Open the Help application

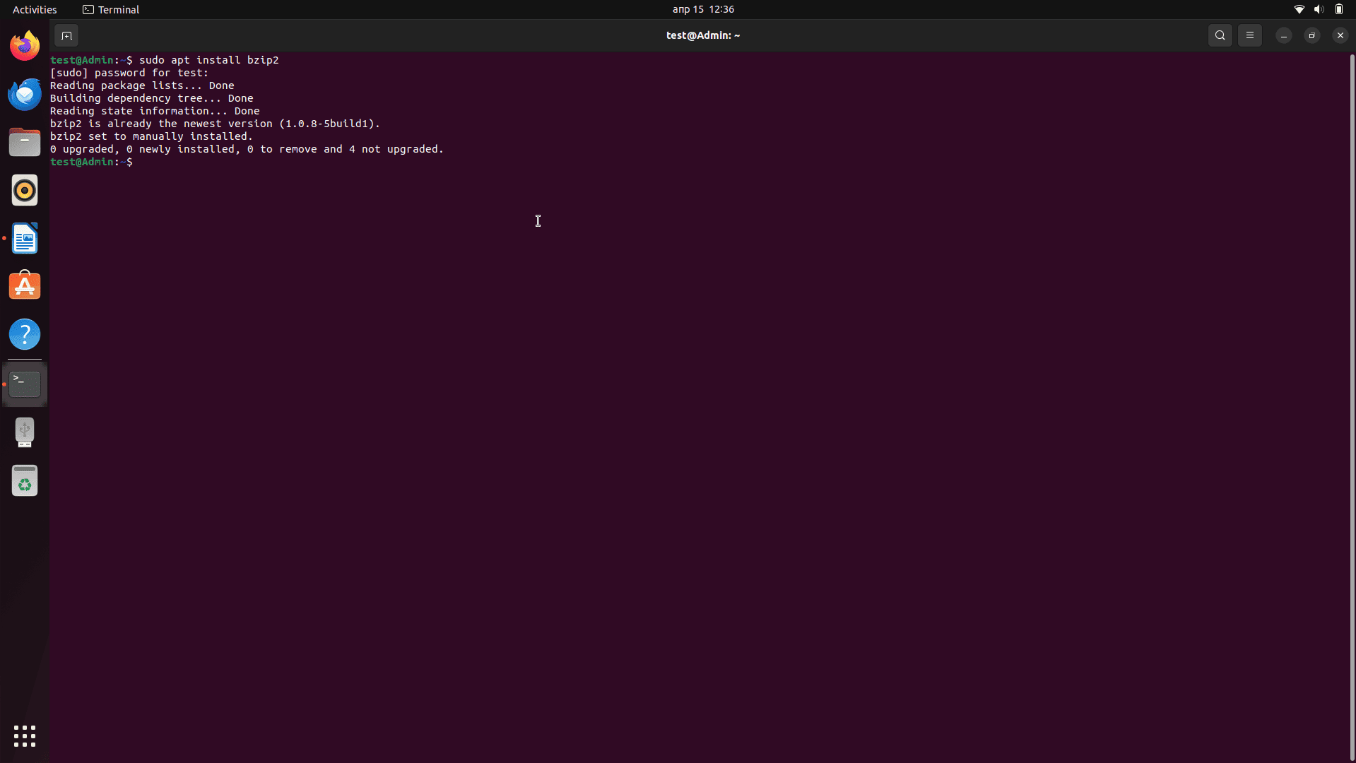[25, 335]
